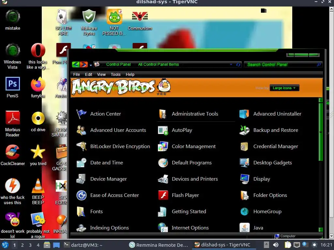Open Ease of Access Center icon
Screen dimensions: 334x250
coord(81,195)
